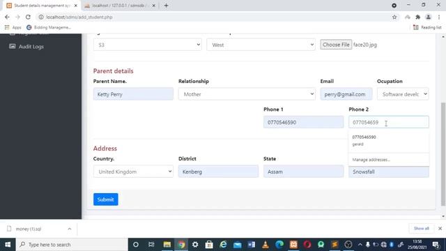Viewport: 446px width, 251px height.
Task: Open the Chrome three-dot menu
Action: tap(439, 17)
